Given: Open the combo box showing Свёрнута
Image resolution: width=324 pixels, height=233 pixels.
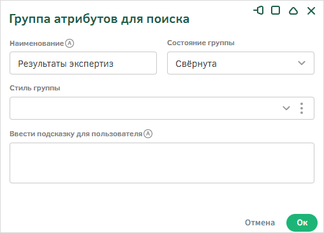Looking at the screenshot, I should click(x=240, y=63).
